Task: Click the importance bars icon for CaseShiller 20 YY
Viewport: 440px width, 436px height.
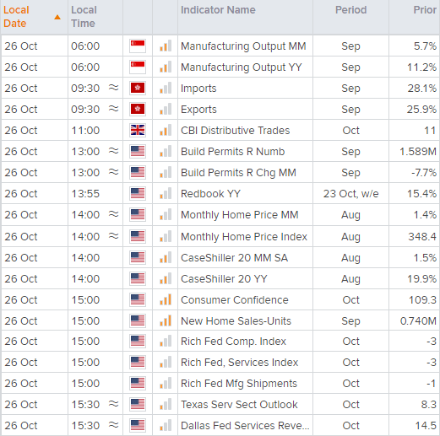Action: click(166, 278)
